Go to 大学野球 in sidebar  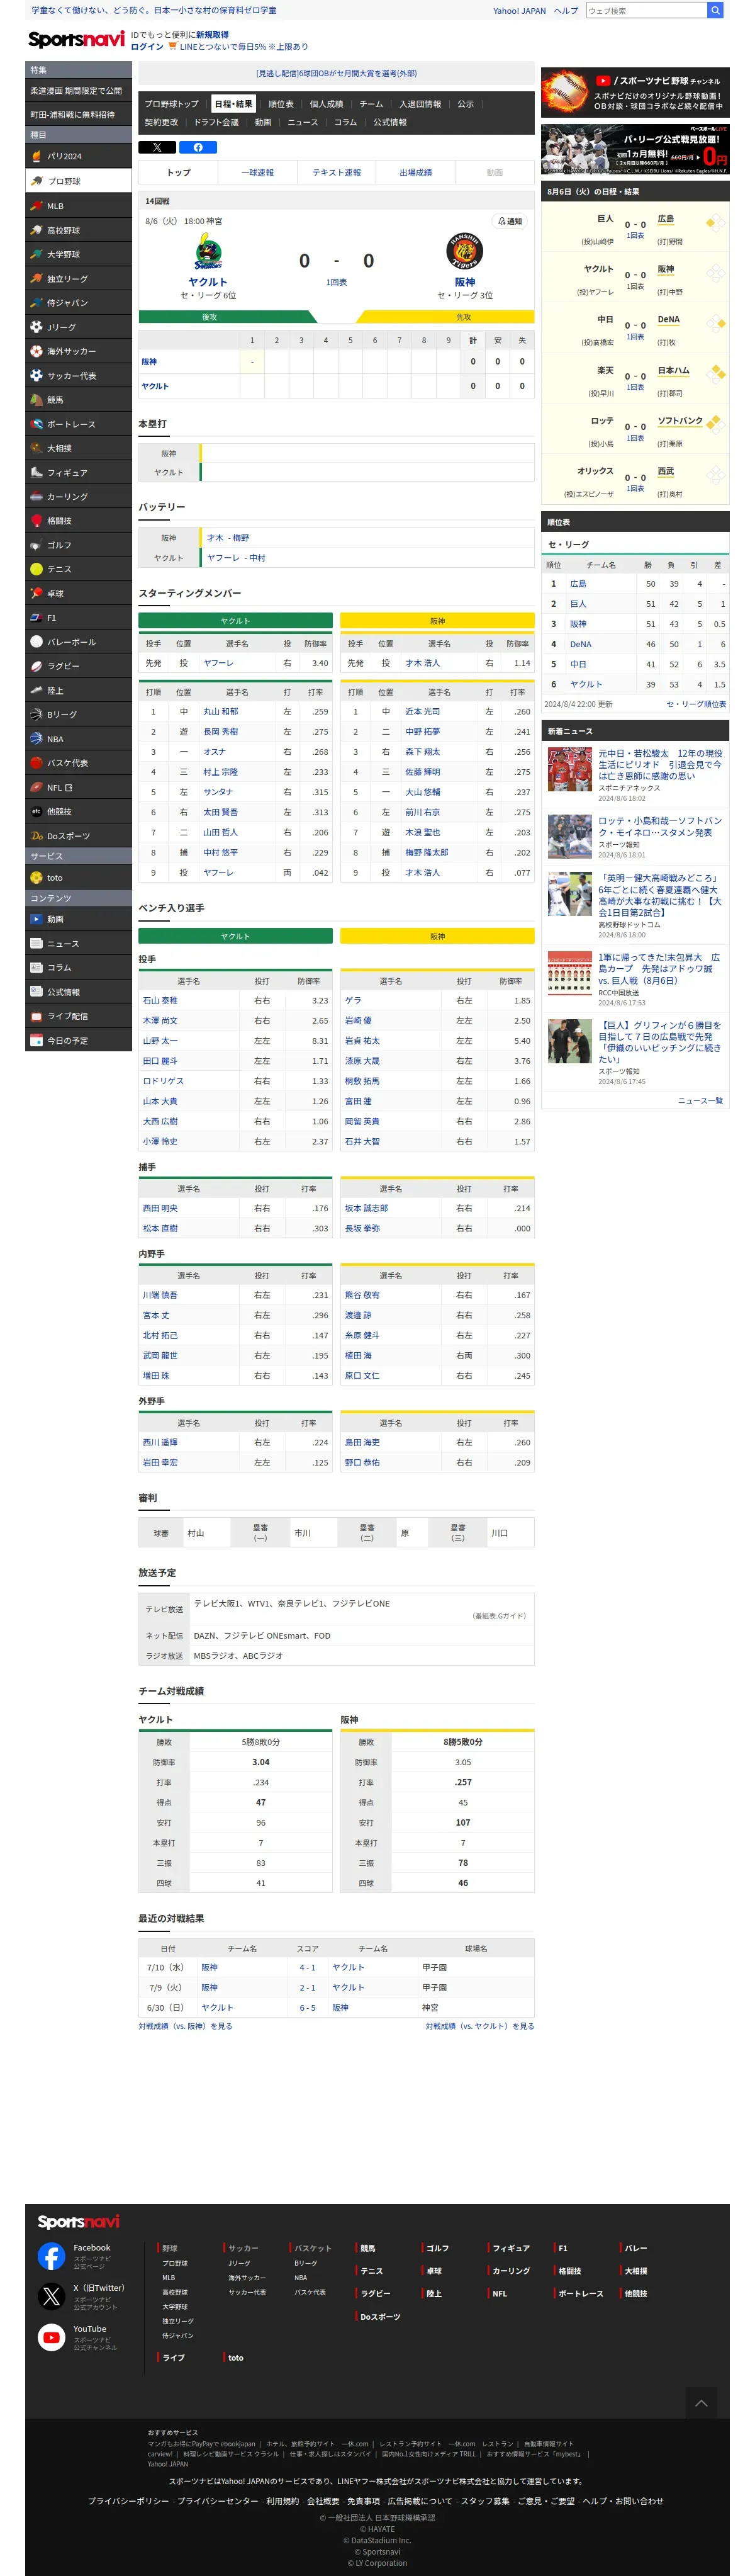[x=78, y=254]
